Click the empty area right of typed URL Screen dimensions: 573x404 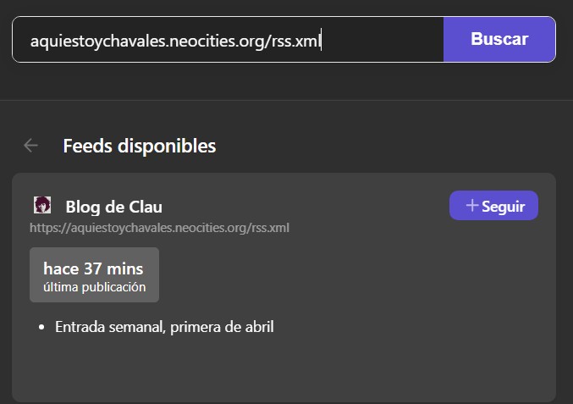(381, 40)
